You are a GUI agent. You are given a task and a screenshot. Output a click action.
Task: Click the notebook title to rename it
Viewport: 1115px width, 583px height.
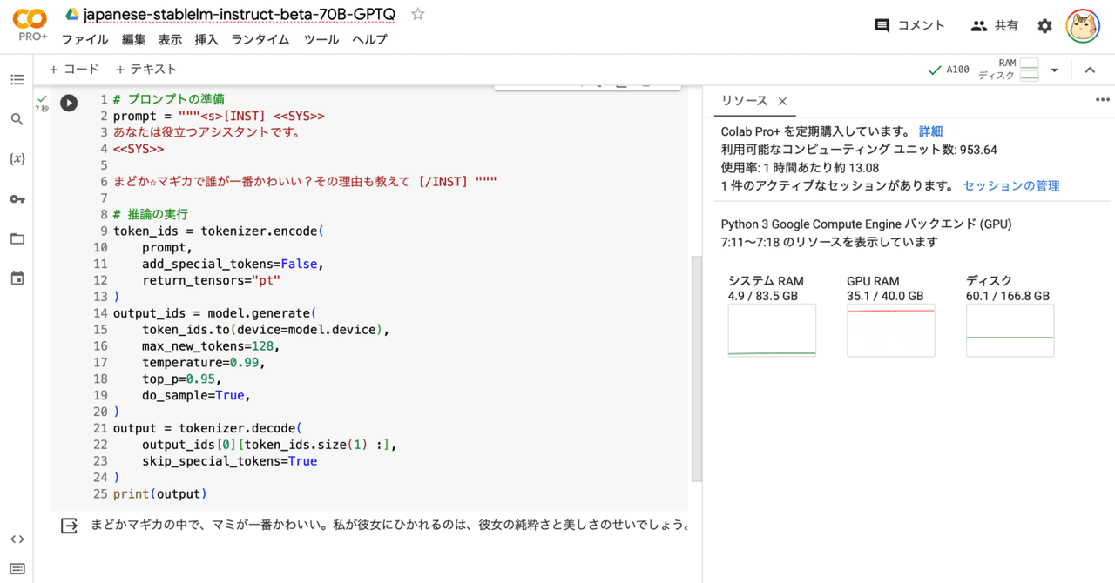239,14
